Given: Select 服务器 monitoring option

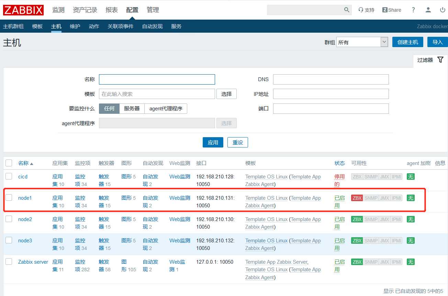Looking at the screenshot, I should tap(132, 109).
